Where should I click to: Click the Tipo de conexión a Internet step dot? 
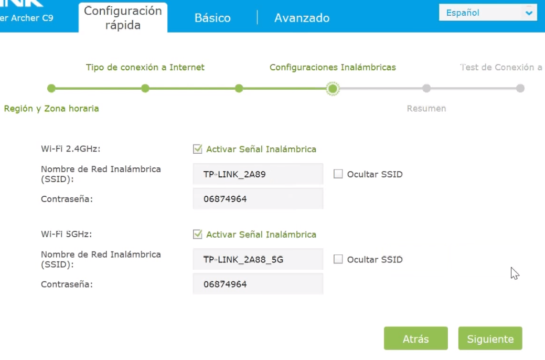pyautogui.click(x=145, y=88)
